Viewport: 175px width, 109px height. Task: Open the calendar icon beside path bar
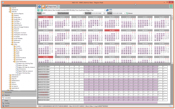[111, 10]
